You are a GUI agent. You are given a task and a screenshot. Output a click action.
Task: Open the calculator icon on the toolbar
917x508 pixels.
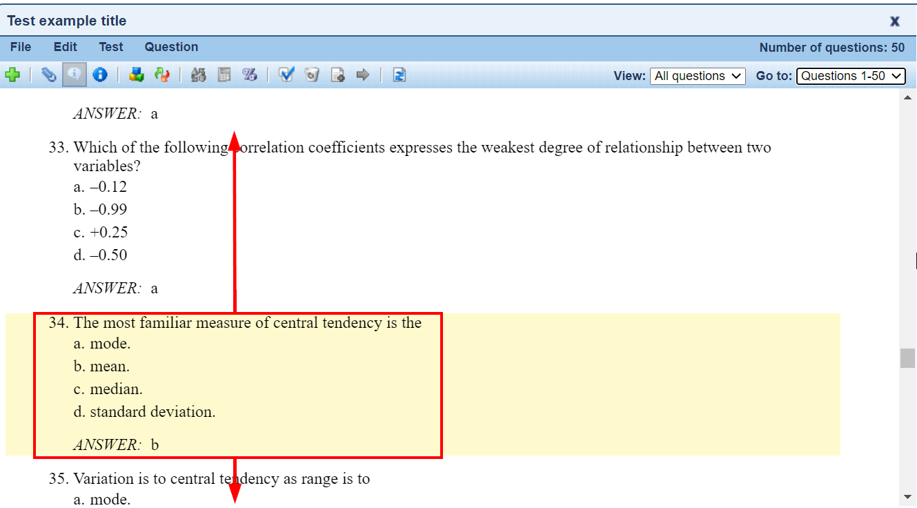(224, 75)
